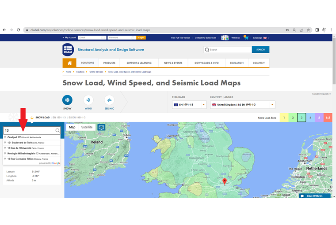Go to the orange Home icon tab
Screen dimensions: 336x225
(x=69, y=63)
